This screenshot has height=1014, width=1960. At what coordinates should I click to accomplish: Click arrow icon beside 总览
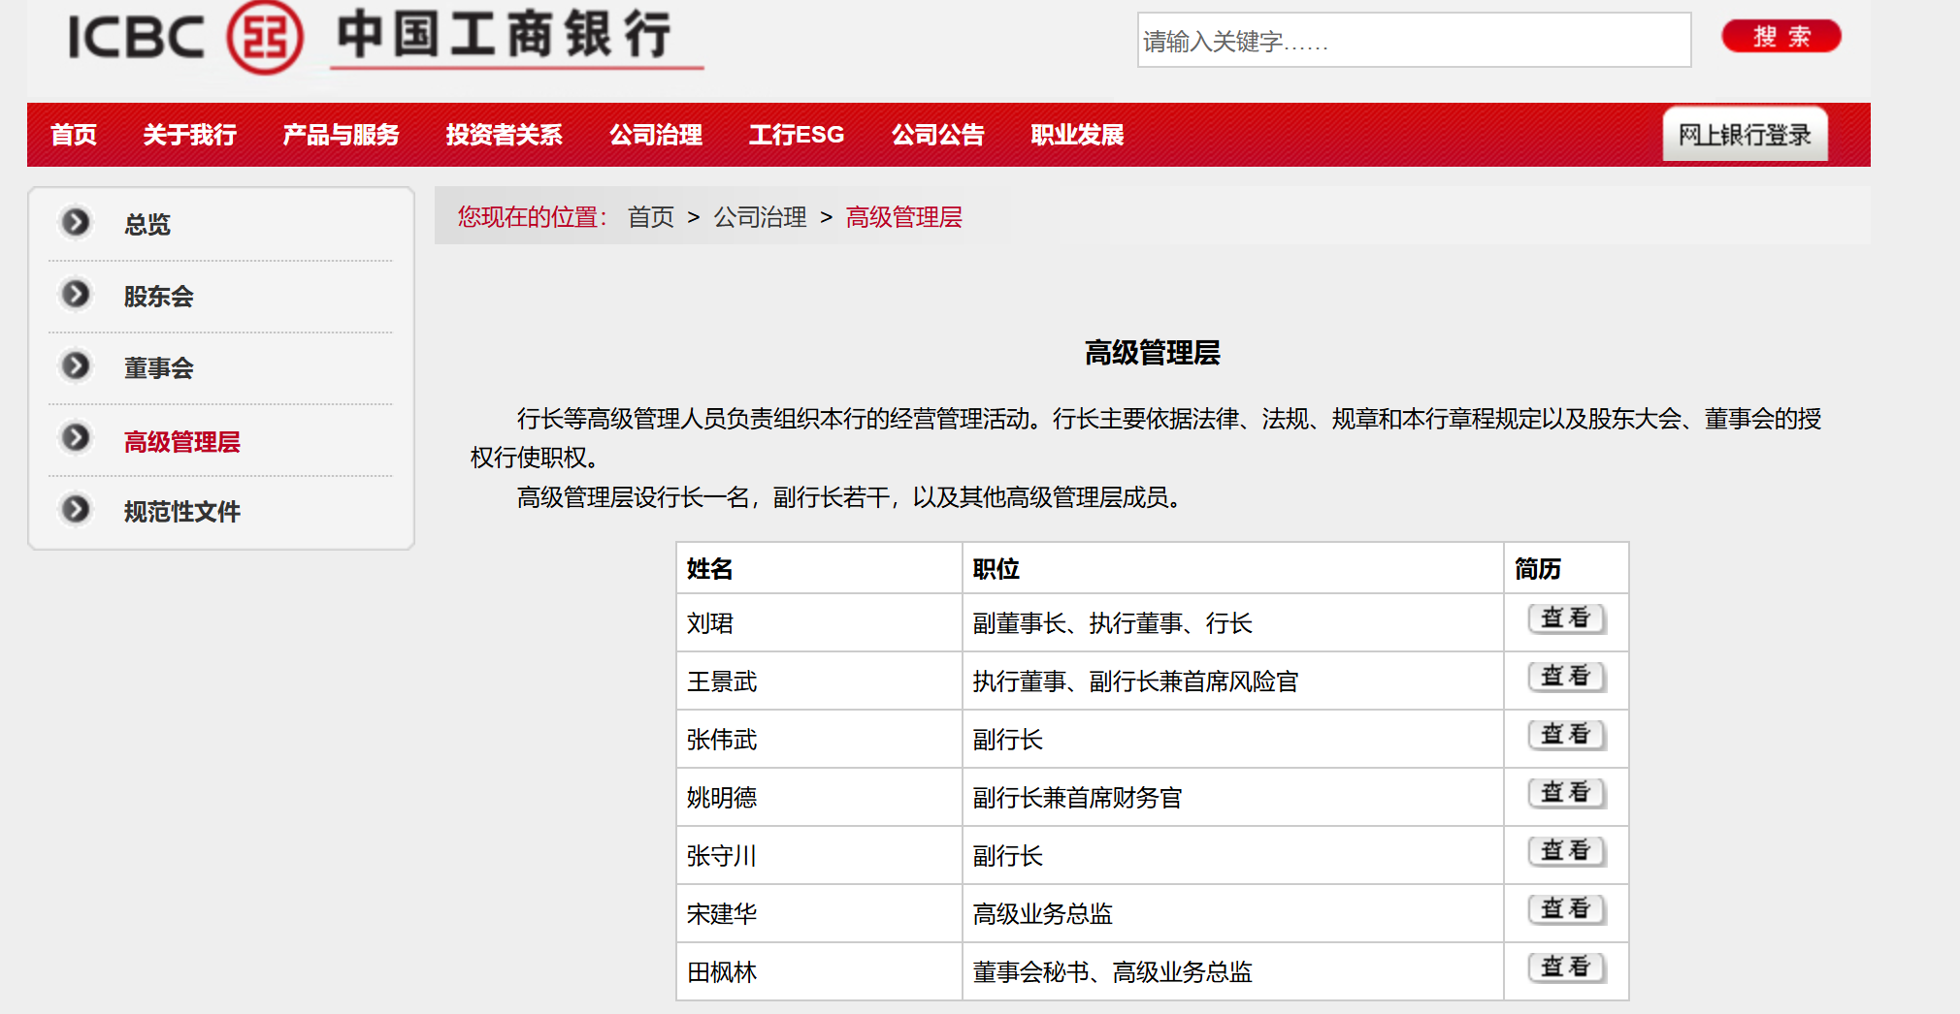click(x=76, y=222)
